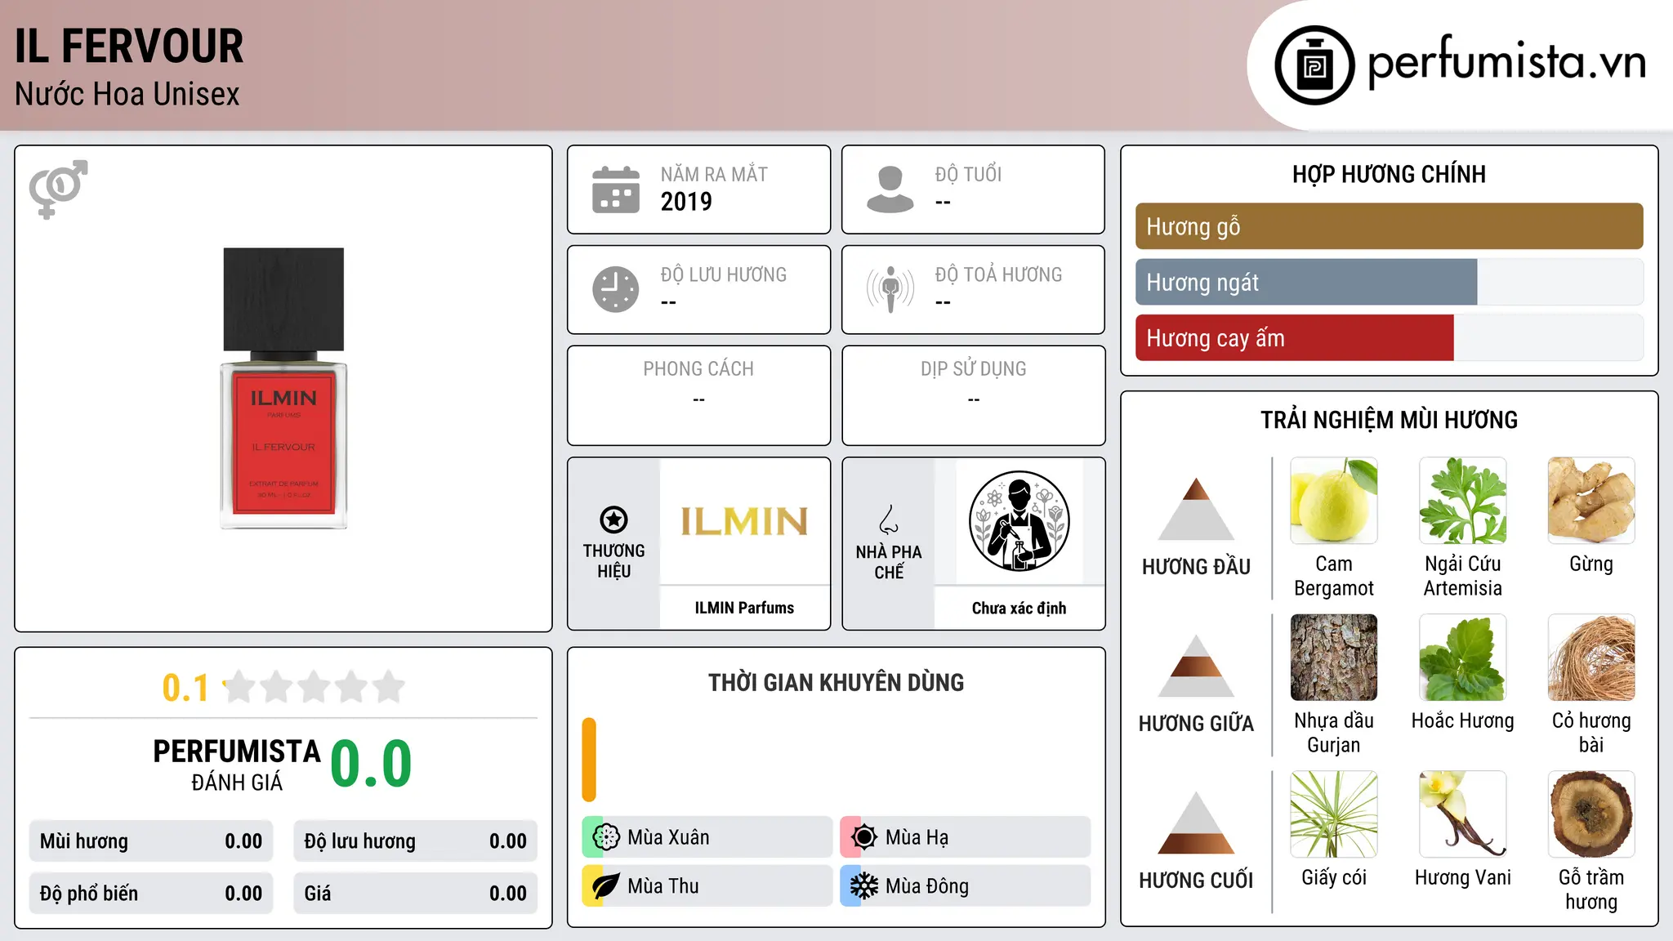The height and width of the screenshot is (941, 1673).
Task: Select the Hương cay ấm accord bar
Action: tap(1389, 337)
